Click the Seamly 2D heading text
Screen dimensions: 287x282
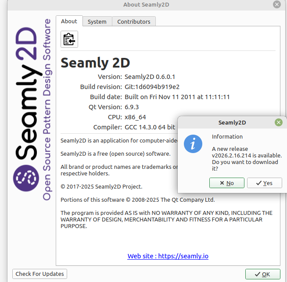pyautogui.click(x=95, y=63)
